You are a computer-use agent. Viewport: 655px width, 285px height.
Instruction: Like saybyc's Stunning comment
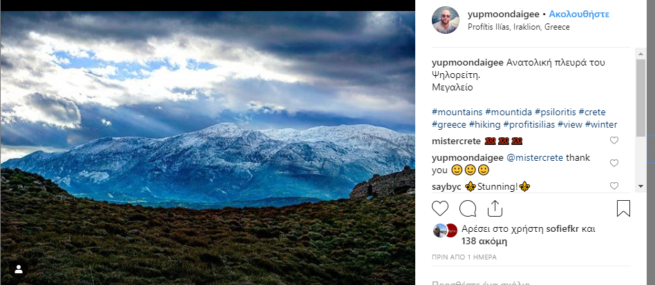click(x=614, y=186)
